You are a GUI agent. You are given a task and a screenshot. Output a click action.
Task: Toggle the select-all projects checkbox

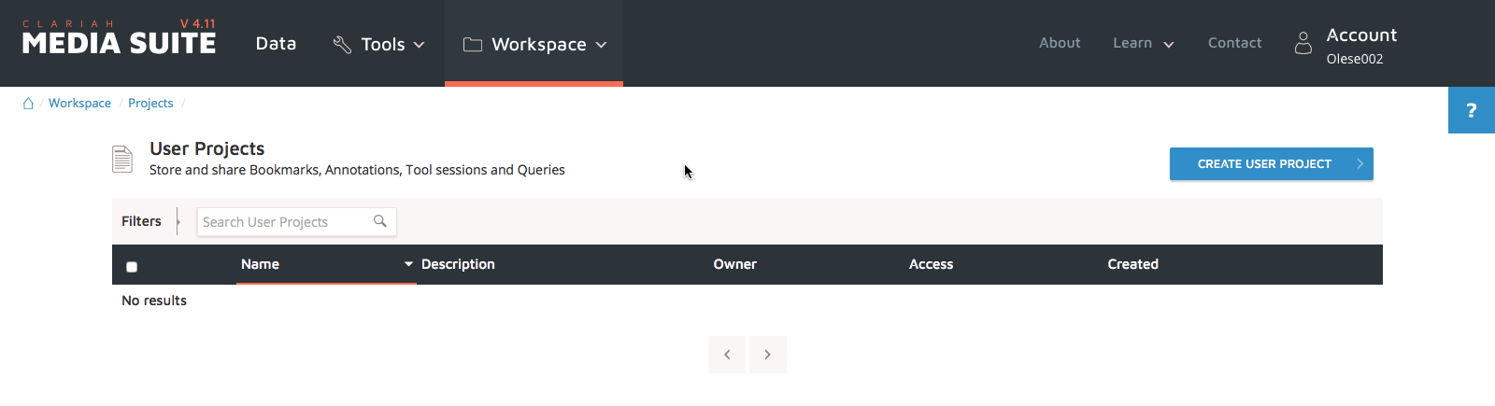132,267
